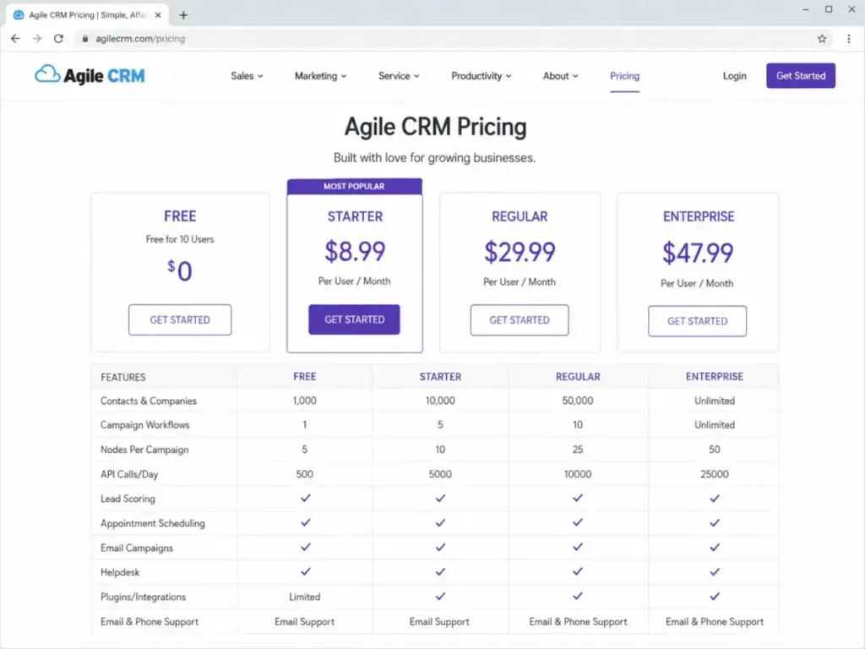Expand the Productivity dropdown menu
The image size is (865, 649).
pyautogui.click(x=481, y=76)
